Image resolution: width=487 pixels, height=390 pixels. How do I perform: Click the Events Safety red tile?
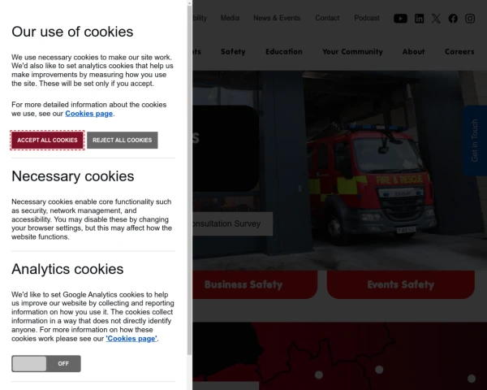[401, 284]
